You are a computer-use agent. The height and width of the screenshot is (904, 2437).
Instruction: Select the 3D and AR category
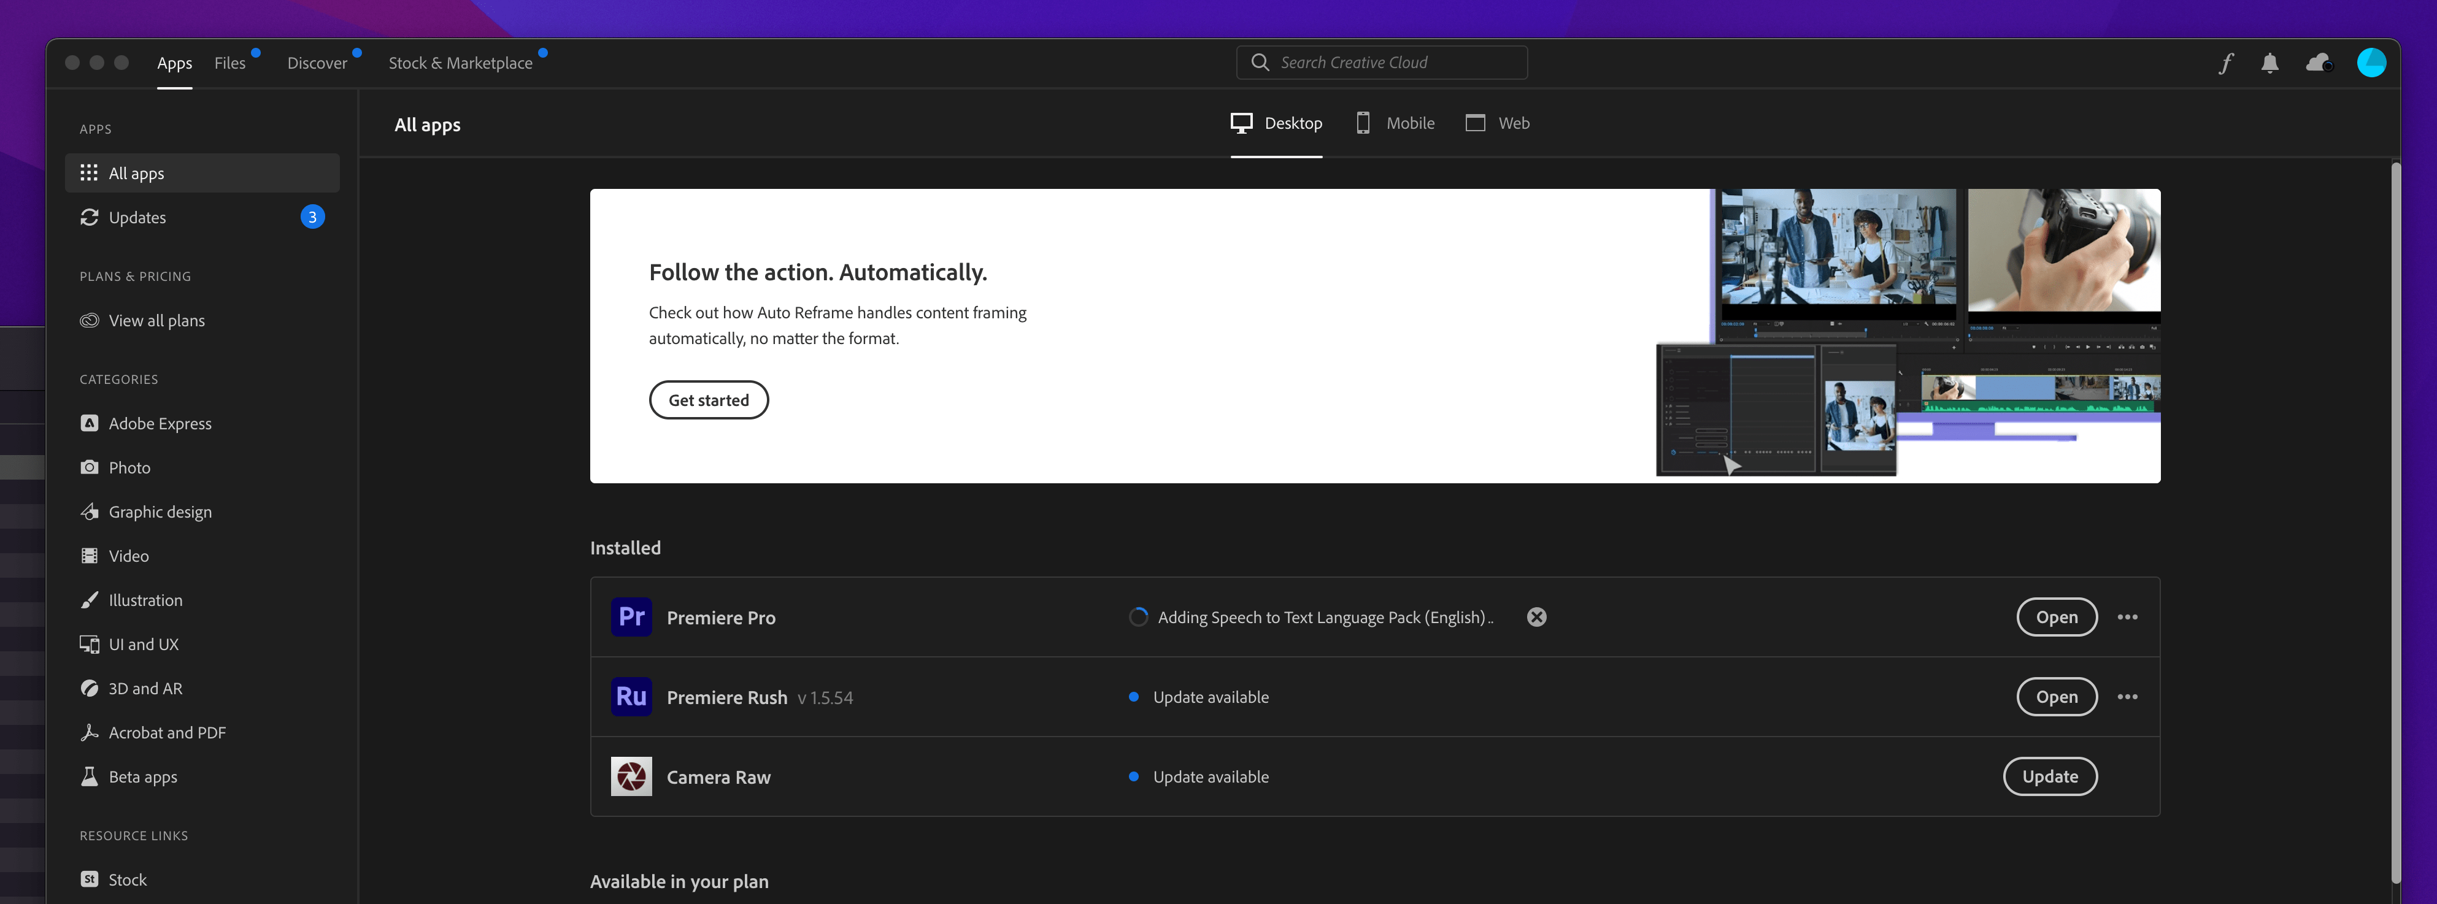click(145, 688)
